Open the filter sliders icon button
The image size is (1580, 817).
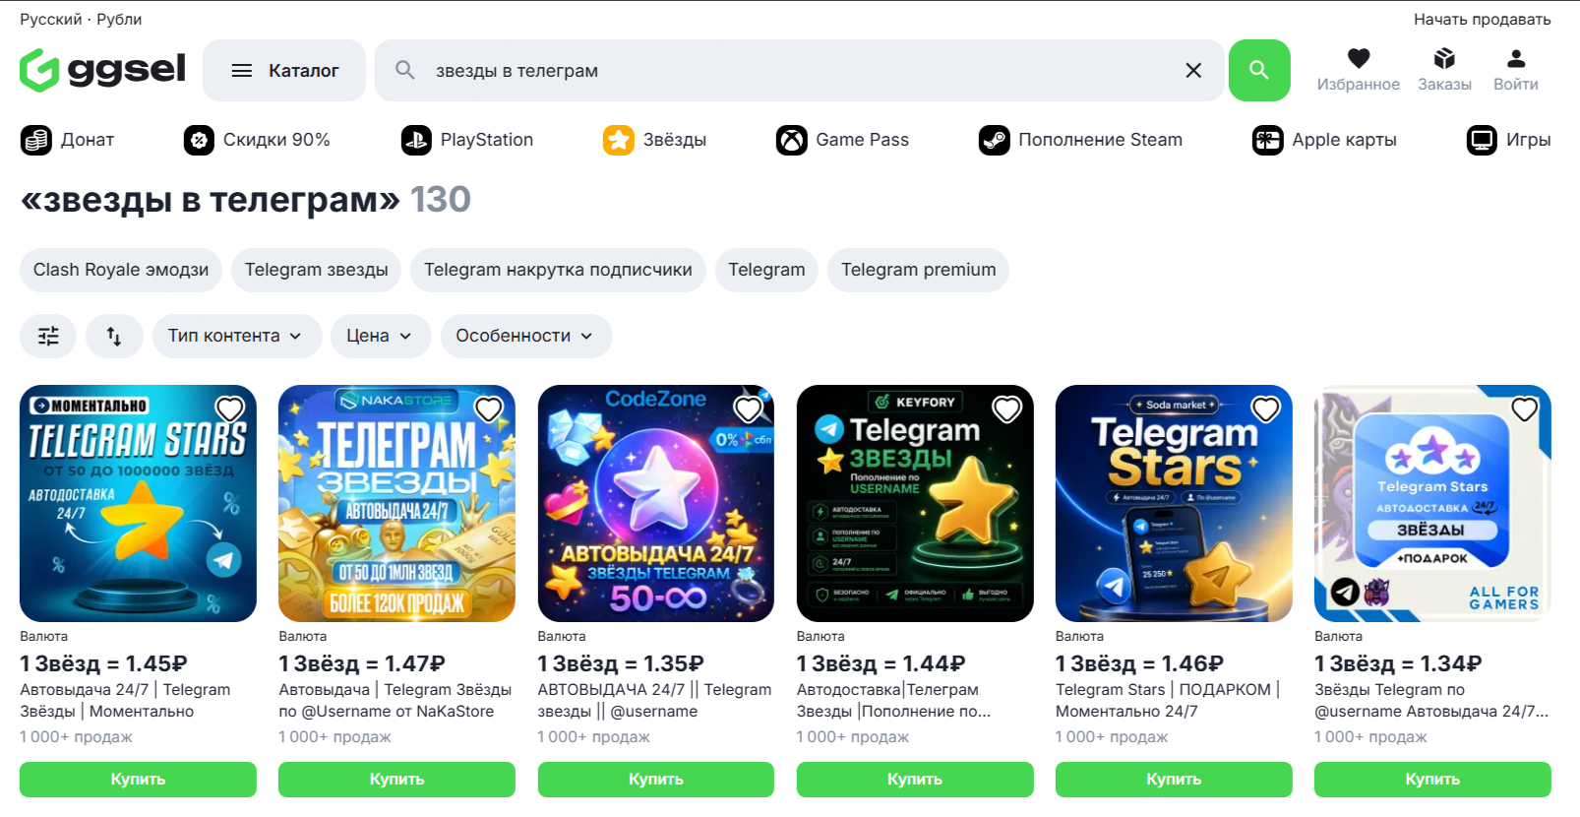(x=48, y=336)
